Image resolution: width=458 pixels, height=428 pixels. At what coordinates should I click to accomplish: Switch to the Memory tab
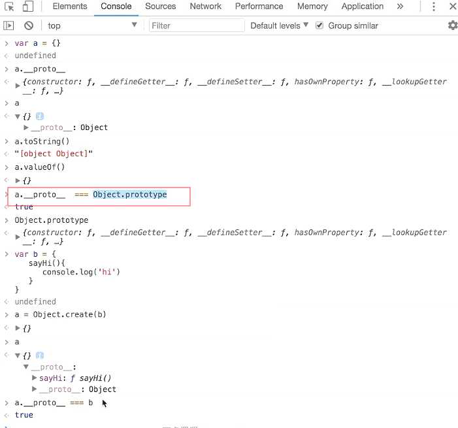click(x=312, y=7)
